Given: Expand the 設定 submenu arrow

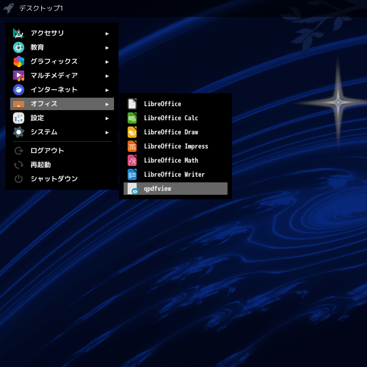Looking at the screenshot, I should point(107,119).
